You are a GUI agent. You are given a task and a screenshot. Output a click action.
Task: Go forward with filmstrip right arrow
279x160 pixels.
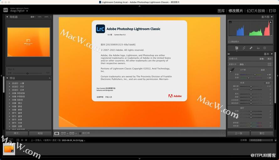[26, 140]
